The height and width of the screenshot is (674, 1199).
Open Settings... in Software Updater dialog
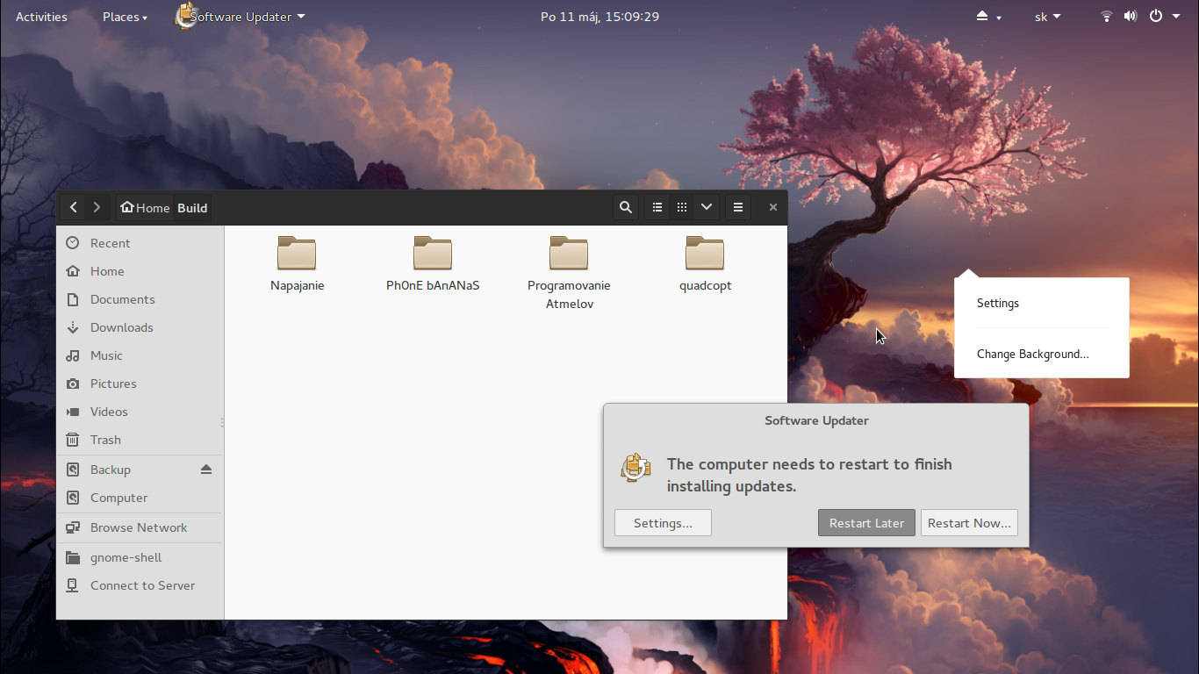point(663,523)
